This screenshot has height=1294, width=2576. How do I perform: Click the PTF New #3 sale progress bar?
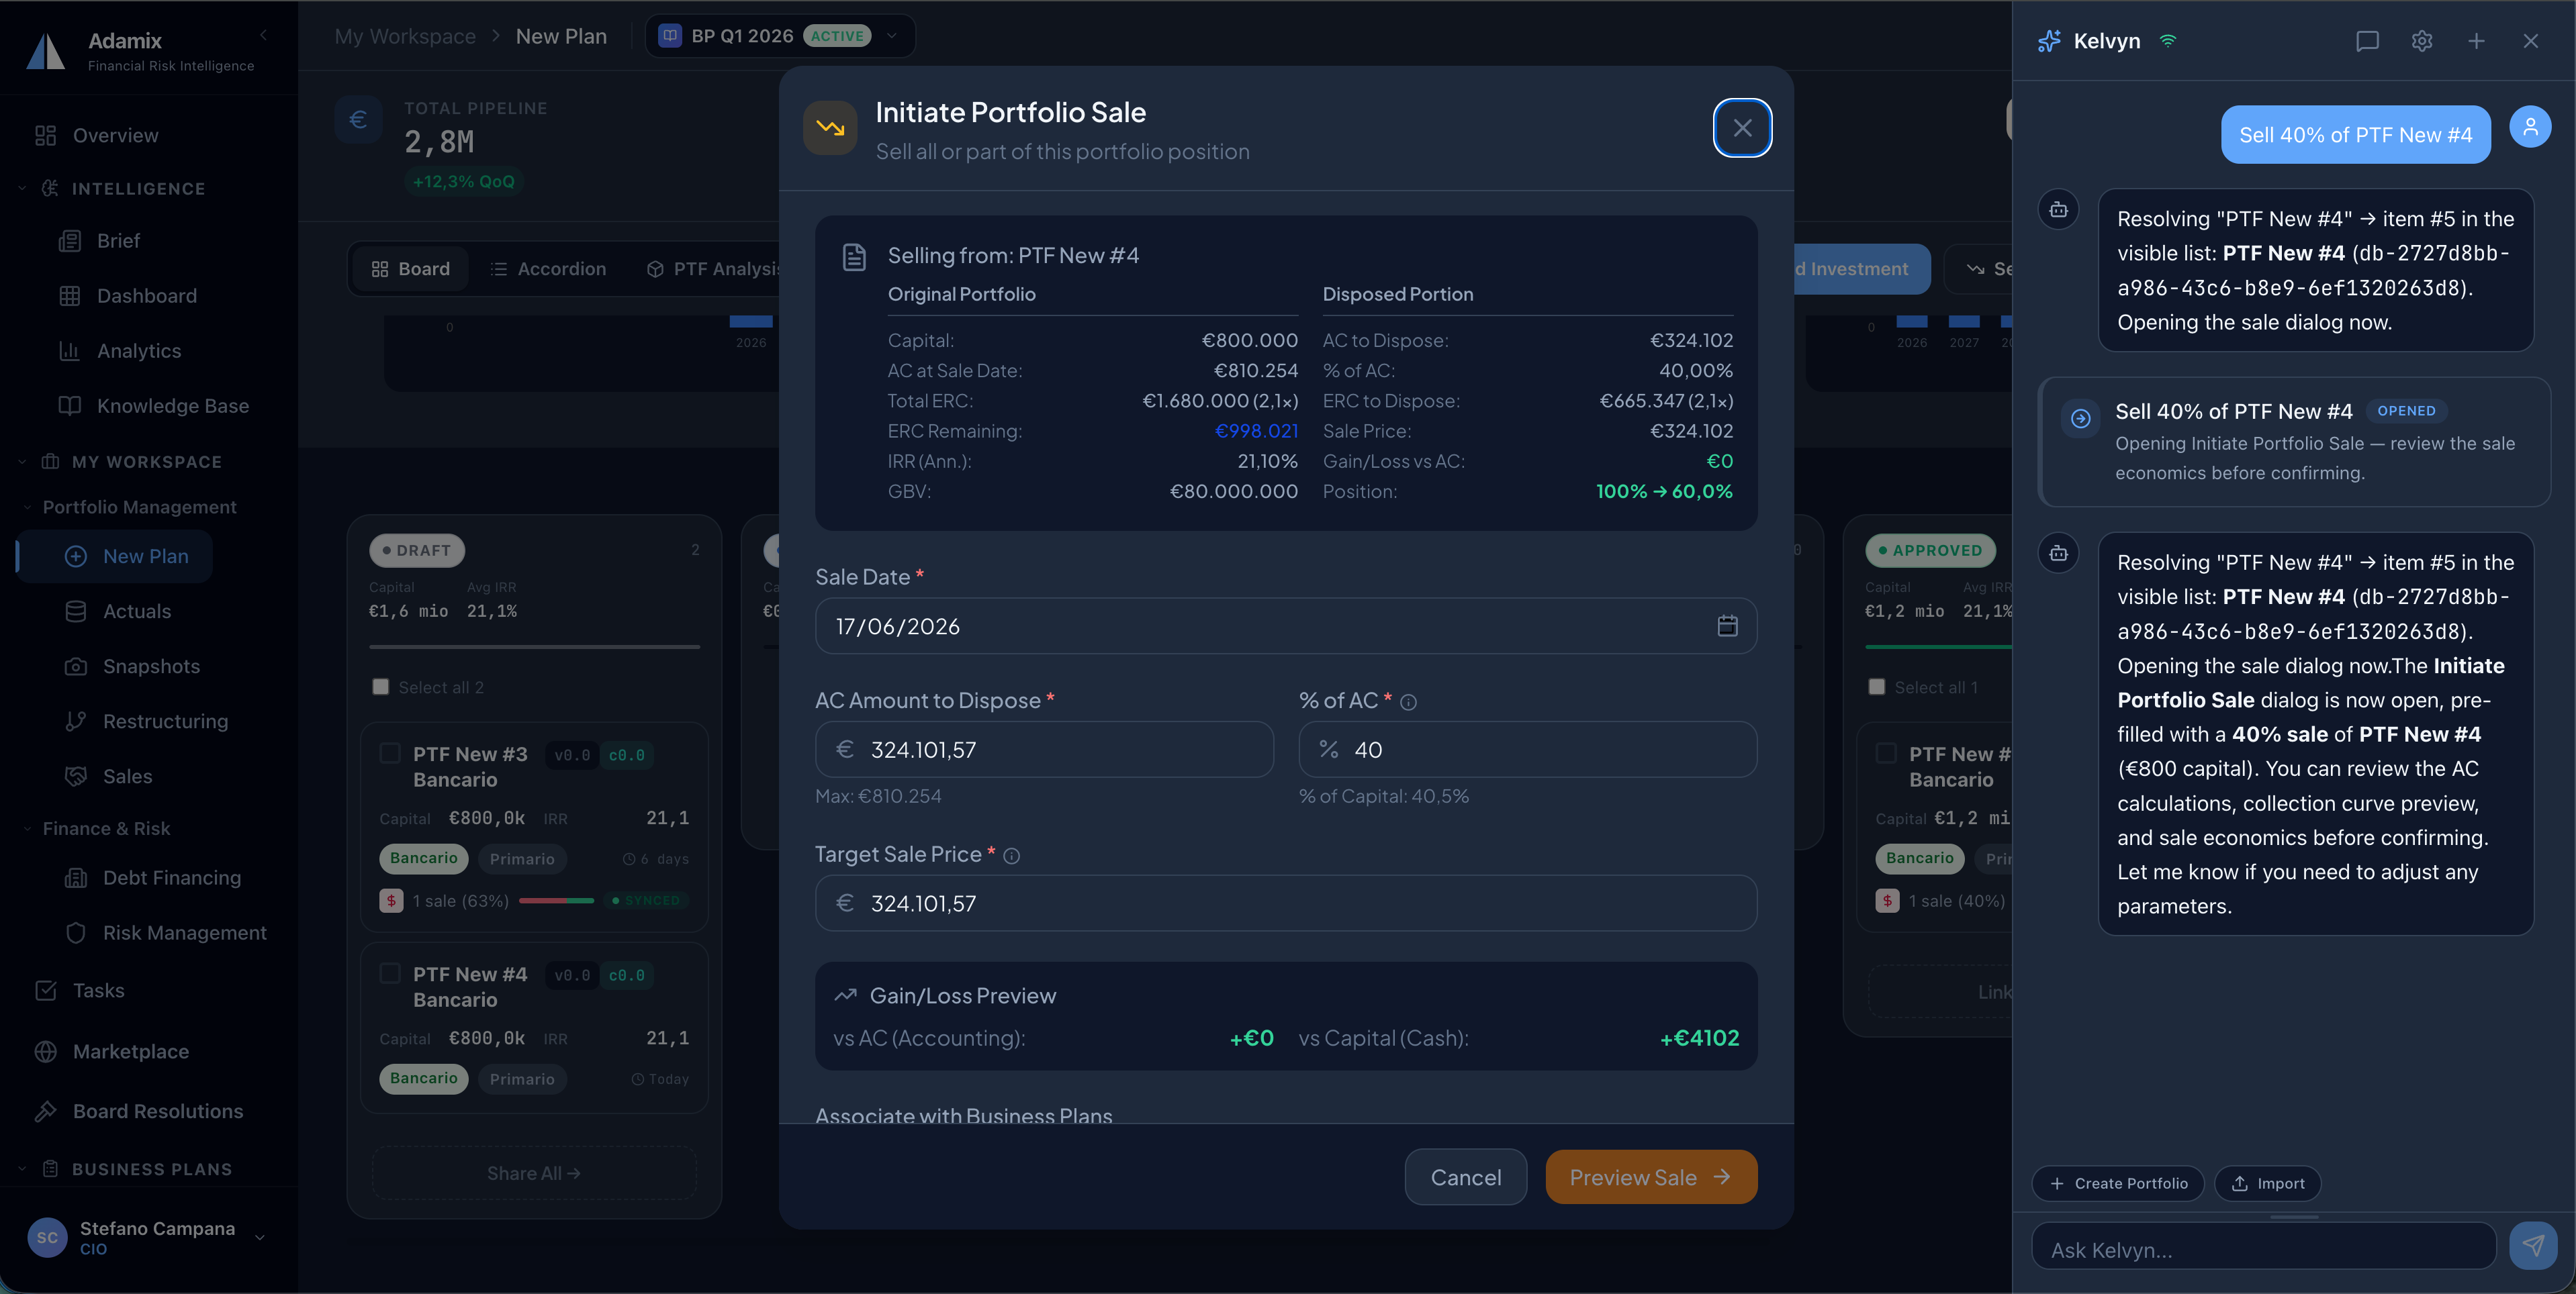coord(556,900)
